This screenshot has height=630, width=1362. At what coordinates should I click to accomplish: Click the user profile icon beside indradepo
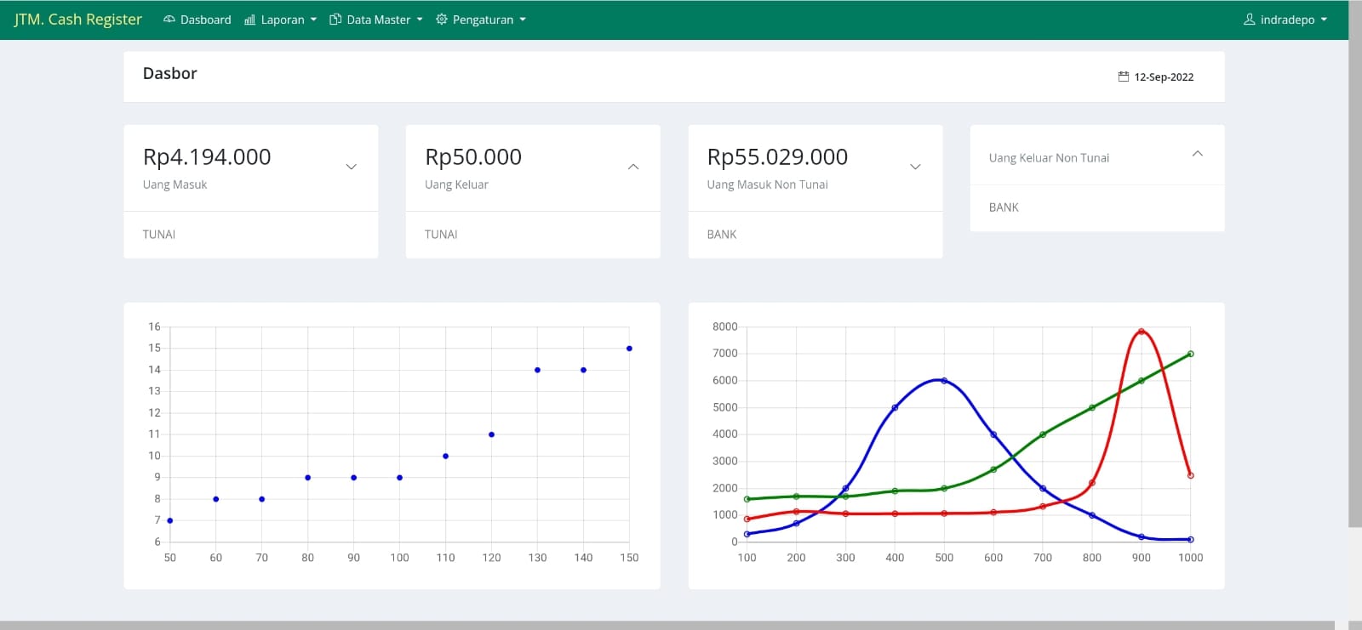click(x=1250, y=19)
